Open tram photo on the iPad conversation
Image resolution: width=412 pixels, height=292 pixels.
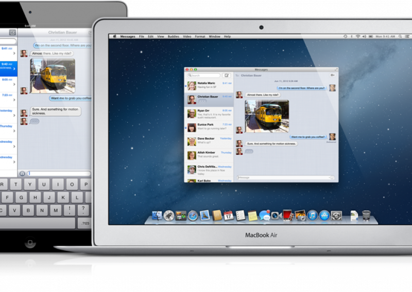(x=53, y=76)
